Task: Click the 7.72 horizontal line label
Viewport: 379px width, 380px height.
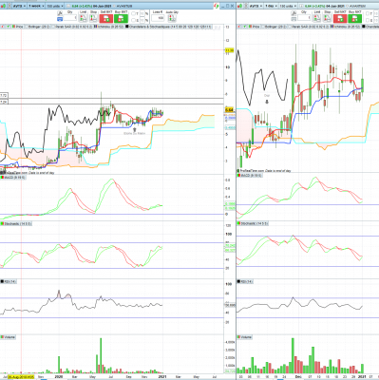Action: pos(4,95)
